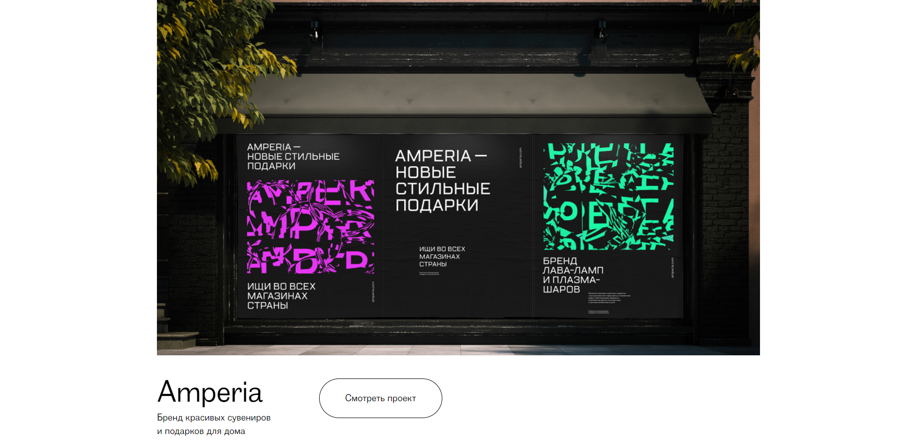
Task: Select the large center poster headline
Action: (x=442, y=181)
